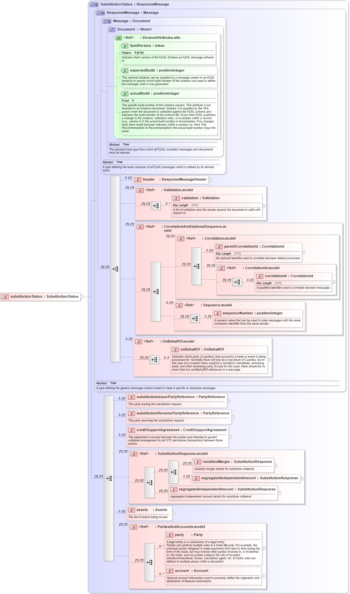The width and height of the screenshot is (350, 594).
Task: Click the E icon of account element
Action: click(x=170, y=571)
